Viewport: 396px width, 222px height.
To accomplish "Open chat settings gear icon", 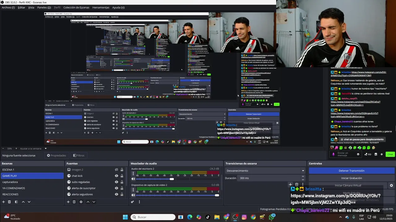I will coord(381,154).
